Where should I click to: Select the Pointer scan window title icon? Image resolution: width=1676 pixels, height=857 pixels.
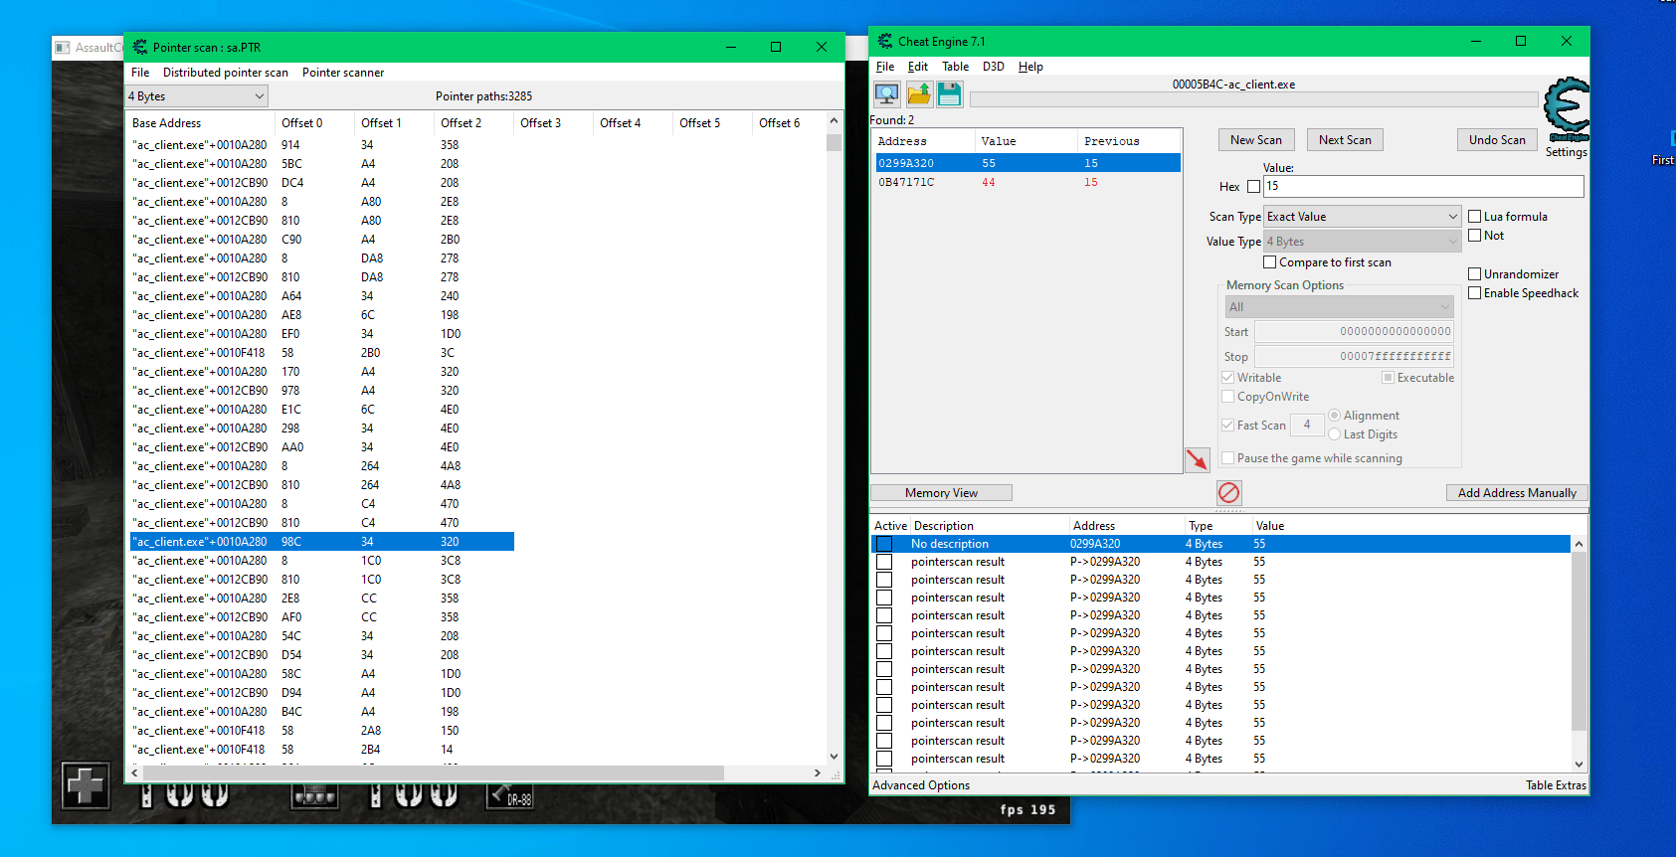[x=140, y=47]
